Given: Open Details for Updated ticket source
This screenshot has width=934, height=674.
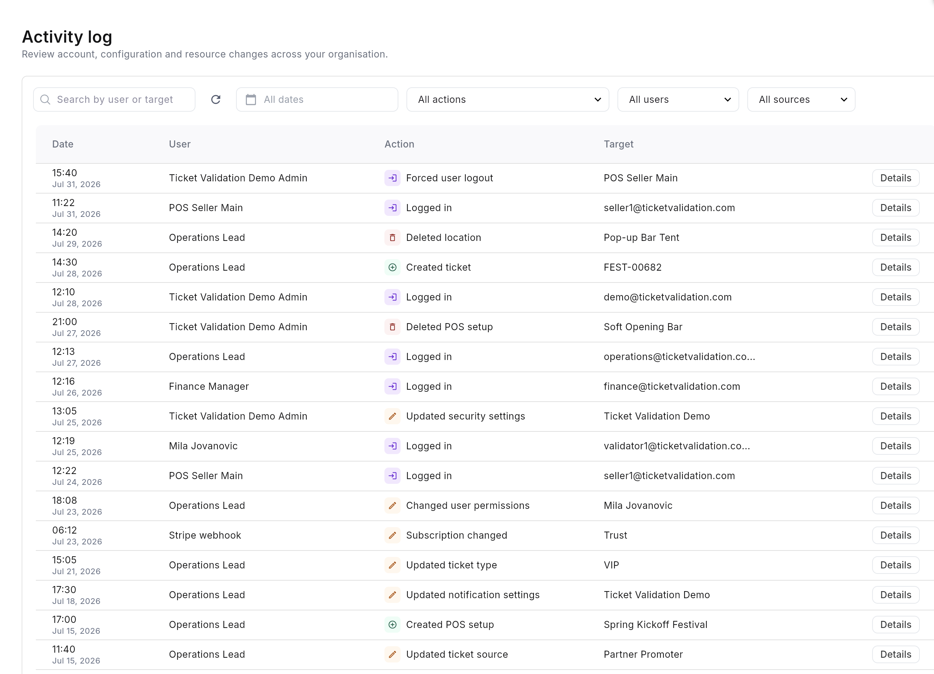Looking at the screenshot, I should coord(895,654).
